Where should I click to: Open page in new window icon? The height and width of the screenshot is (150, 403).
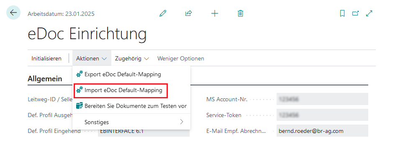(x=355, y=13)
